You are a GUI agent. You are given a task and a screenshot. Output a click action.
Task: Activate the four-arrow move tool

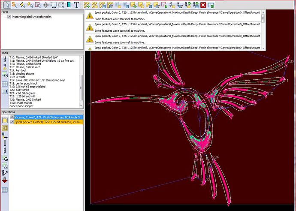coord(45,5)
